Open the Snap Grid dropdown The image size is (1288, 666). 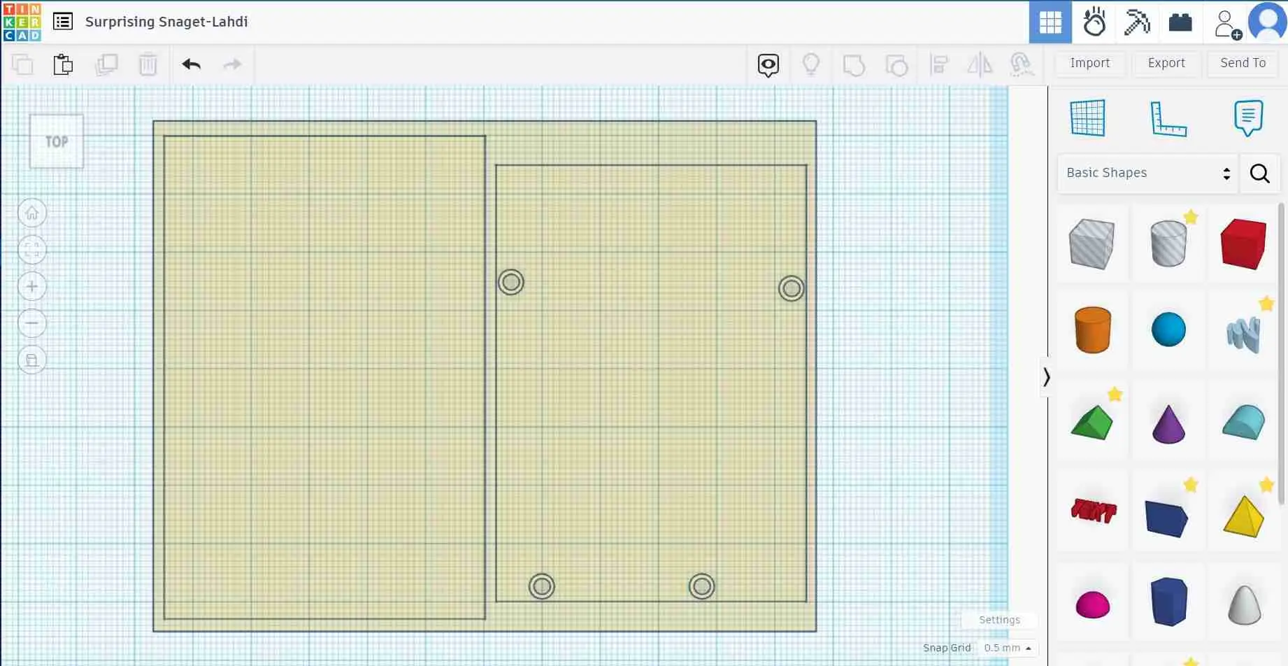coord(1006,647)
